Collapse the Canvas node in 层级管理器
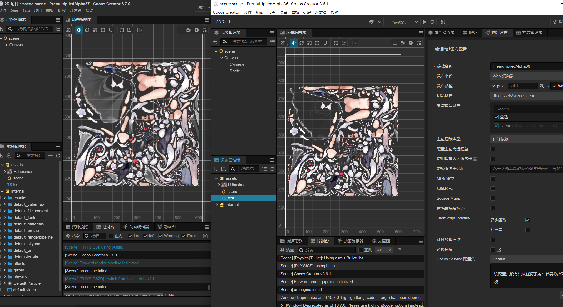 [x=221, y=58]
